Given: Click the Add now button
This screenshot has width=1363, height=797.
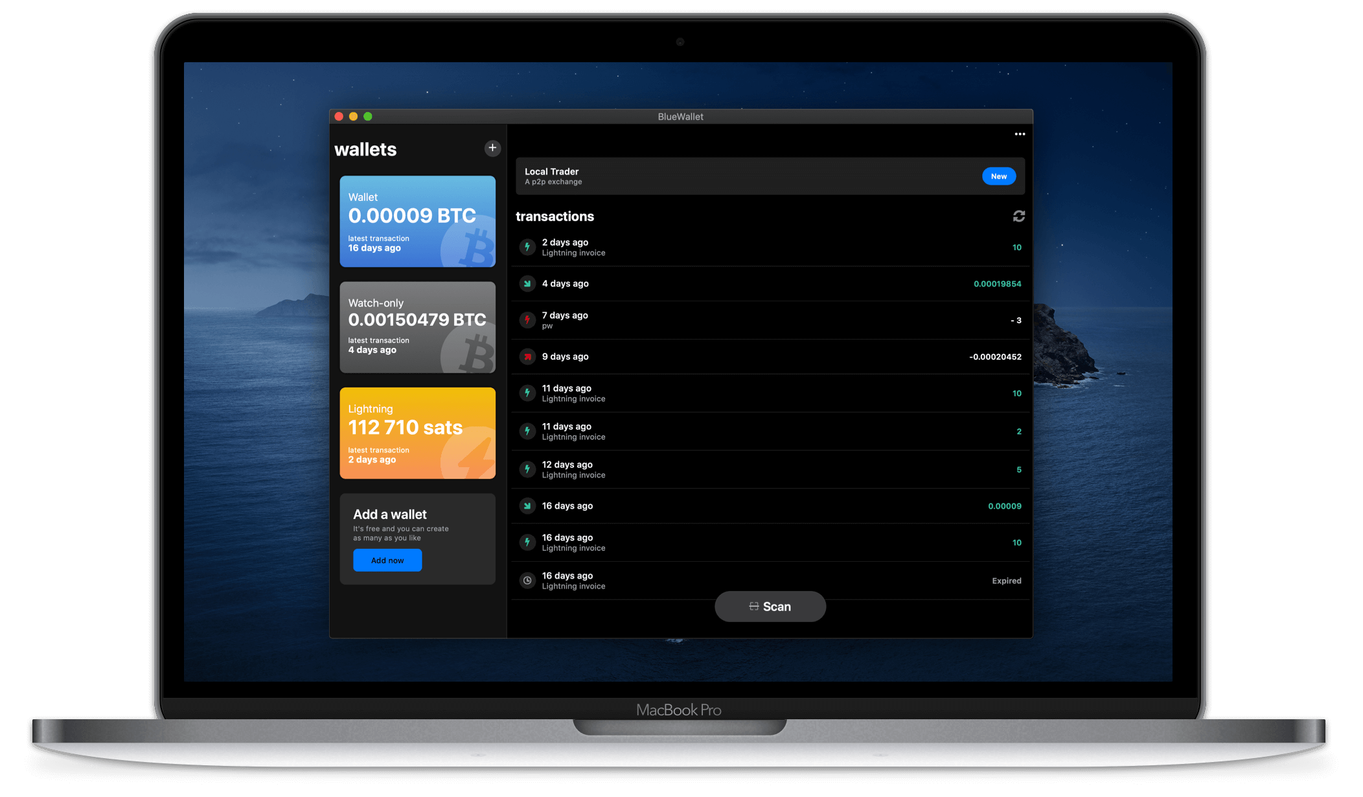Looking at the screenshot, I should pyautogui.click(x=387, y=559).
